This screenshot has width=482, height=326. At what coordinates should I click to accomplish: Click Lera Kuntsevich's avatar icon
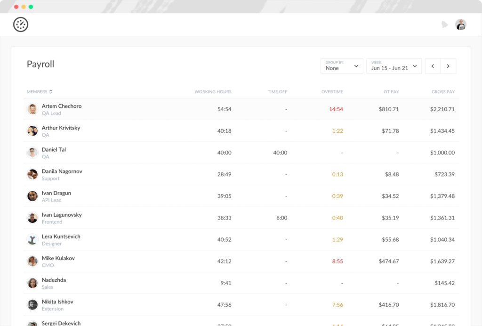click(x=32, y=240)
